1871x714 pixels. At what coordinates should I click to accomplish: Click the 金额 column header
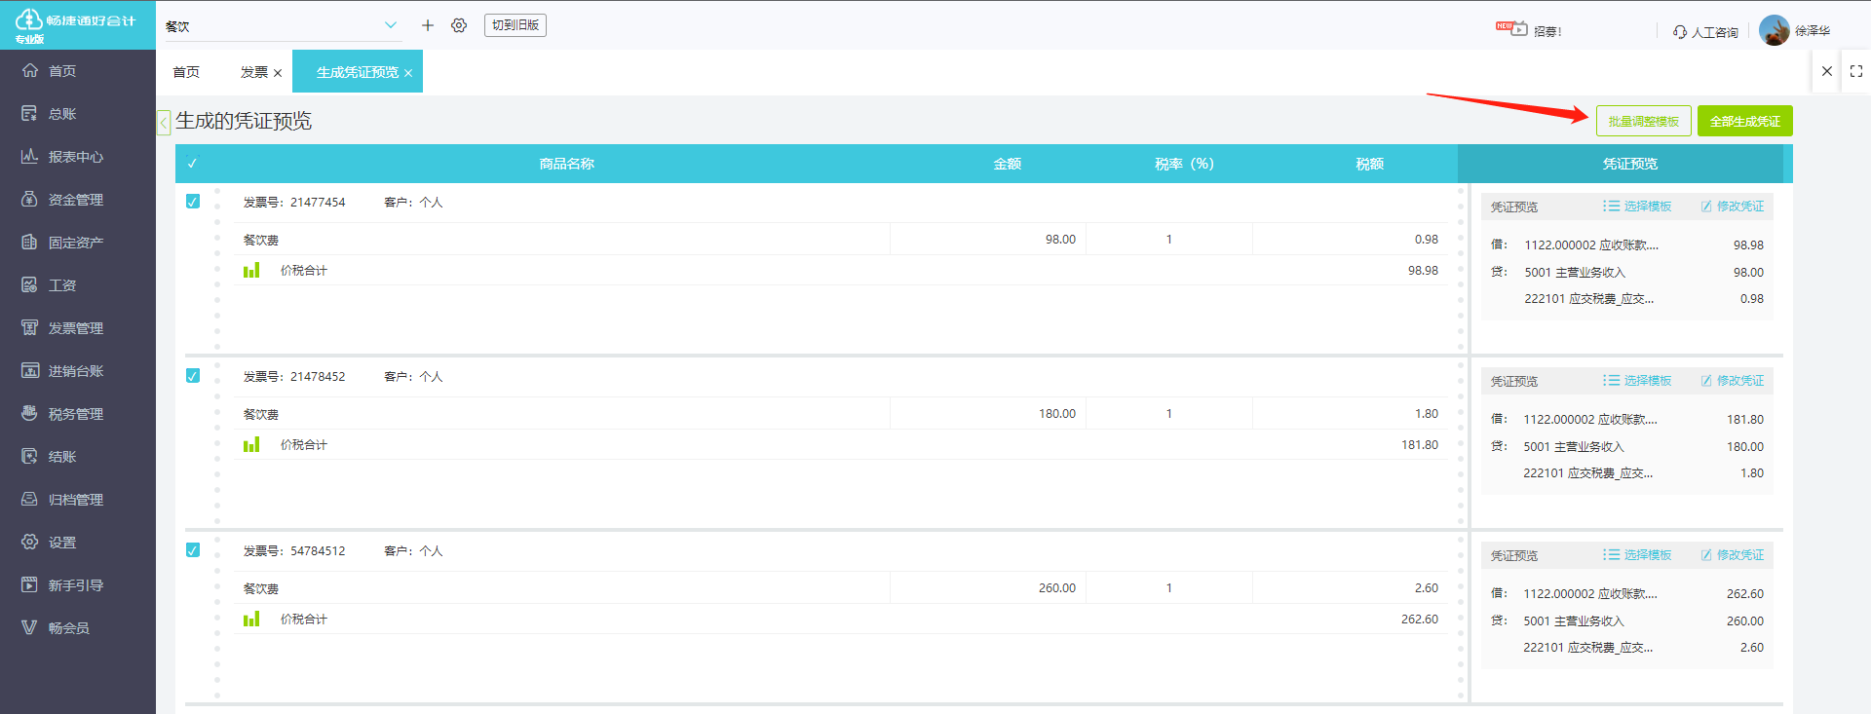(x=1008, y=164)
